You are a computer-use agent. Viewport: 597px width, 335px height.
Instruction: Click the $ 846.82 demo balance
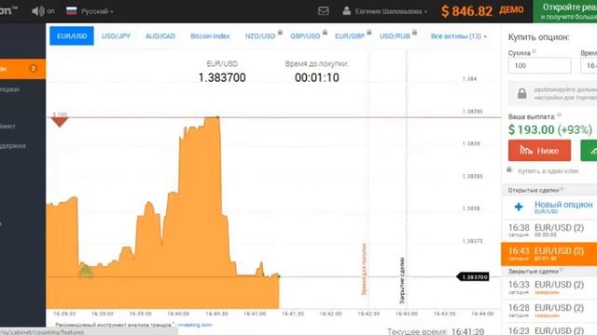pyautogui.click(x=466, y=11)
